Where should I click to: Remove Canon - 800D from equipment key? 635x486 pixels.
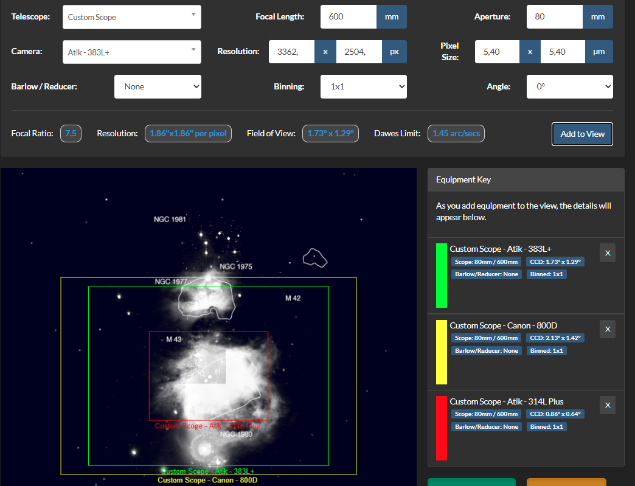(x=608, y=329)
